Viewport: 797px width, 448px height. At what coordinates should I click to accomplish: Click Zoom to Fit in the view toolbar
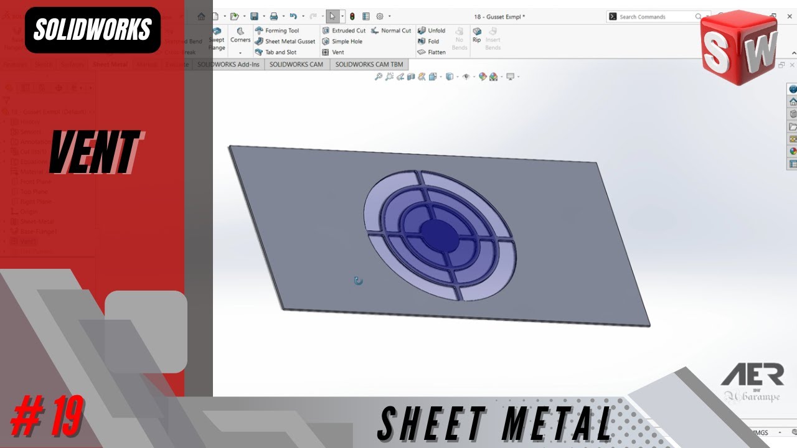pos(379,77)
